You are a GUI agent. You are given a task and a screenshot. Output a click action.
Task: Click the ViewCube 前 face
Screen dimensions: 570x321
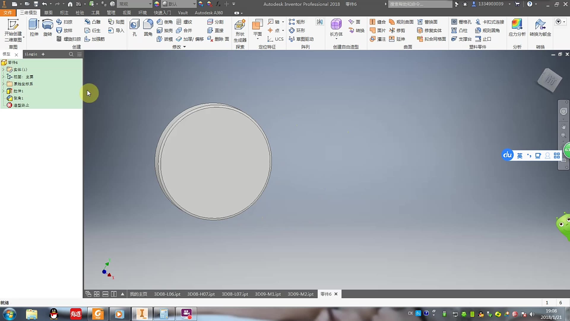tap(550, 80)
